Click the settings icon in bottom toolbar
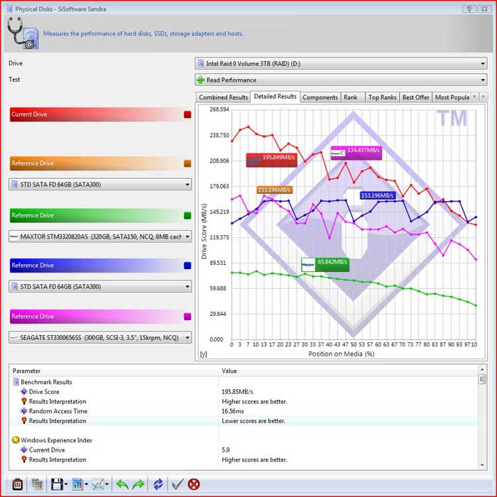497x497 pixels. (x=18, y=484)
